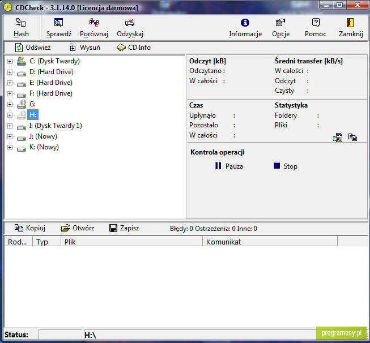Click the Odśwież refresh icon

(19, 48)
